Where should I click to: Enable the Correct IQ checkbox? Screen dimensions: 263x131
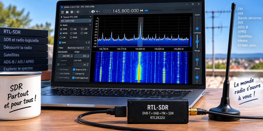coord(74,73)
